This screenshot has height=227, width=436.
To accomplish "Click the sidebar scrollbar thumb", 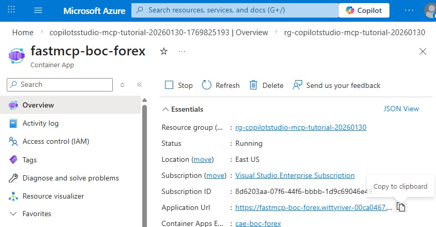I will (144, 166).
